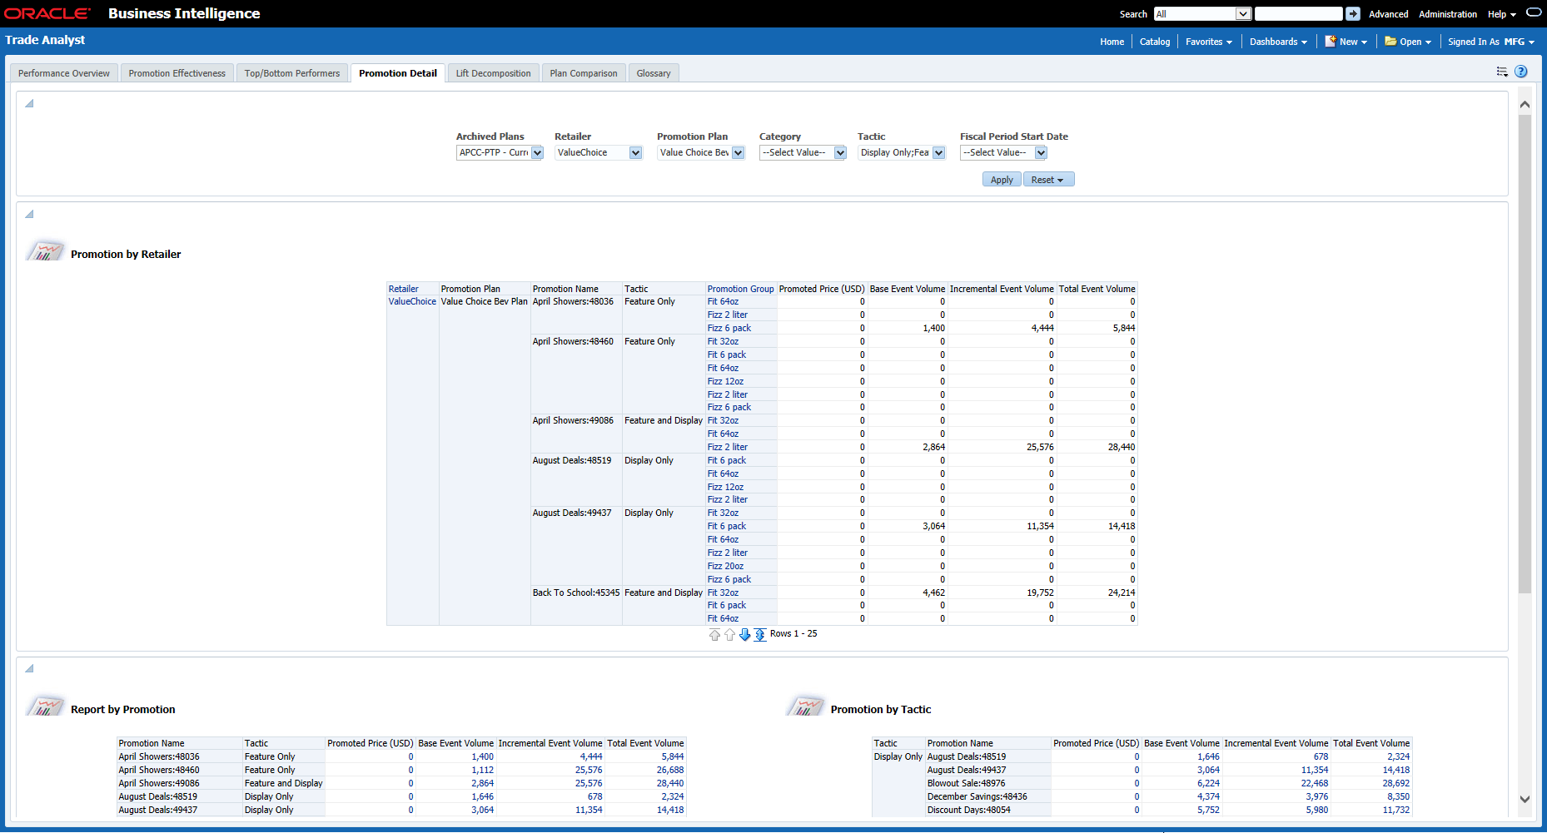Click the green search arrow icon

coord(1352,13)
